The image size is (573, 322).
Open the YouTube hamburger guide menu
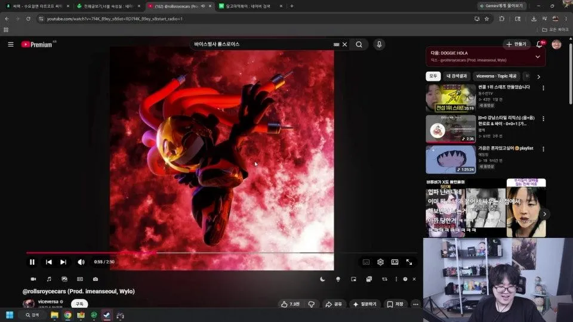(x=11, y=44)
